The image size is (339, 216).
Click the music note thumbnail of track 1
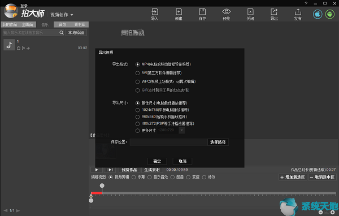coord(9,45)
